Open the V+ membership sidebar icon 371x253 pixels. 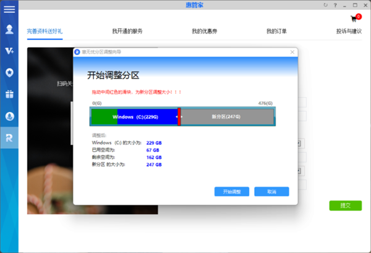coord(9,51)
